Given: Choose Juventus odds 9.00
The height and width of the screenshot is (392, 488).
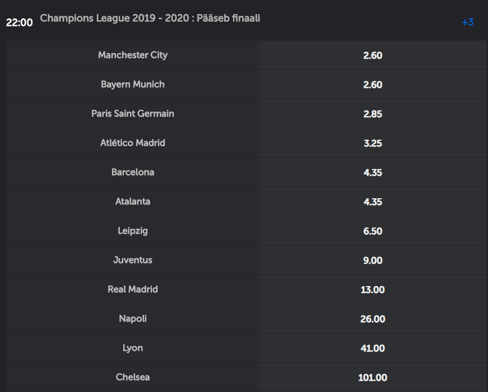Looking at the screenshot, I should (x=373, y=260).
